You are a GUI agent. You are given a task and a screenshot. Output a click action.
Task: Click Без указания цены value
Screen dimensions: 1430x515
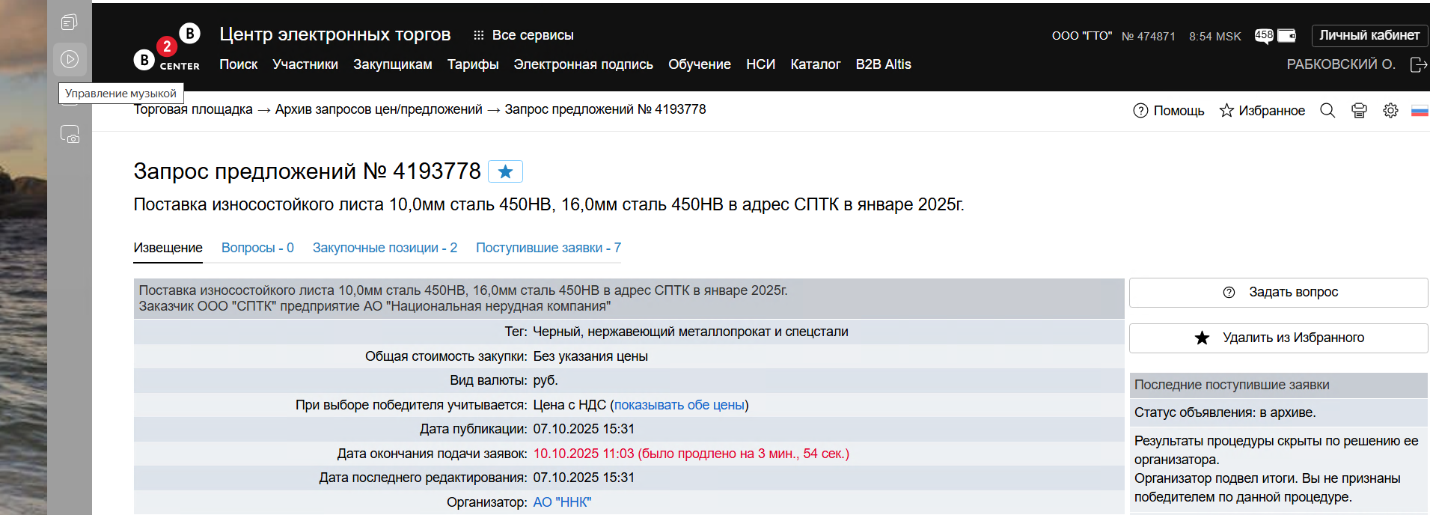pyautogui.click(x=590, y=356)
